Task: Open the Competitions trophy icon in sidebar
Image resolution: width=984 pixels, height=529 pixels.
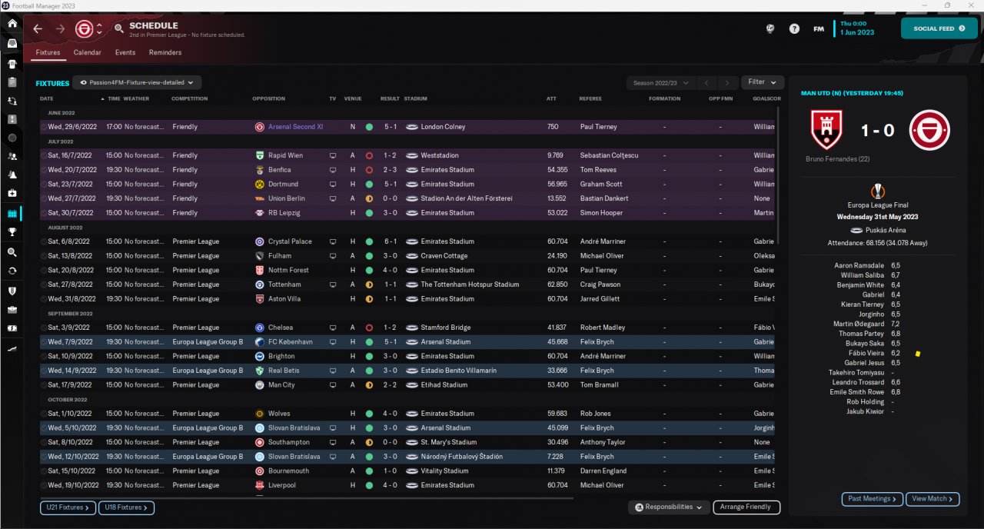Action: point(12,232)
